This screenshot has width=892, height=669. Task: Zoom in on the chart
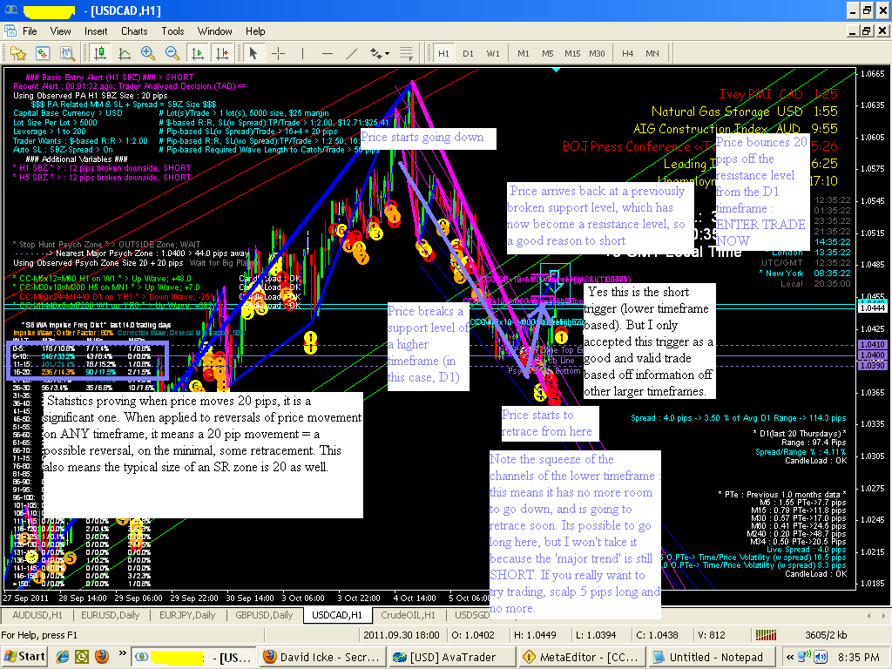[145, 53]
